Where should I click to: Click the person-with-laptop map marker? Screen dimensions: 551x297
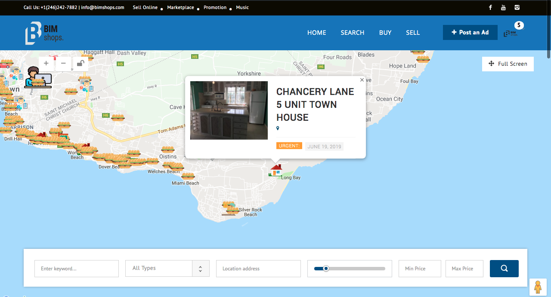[37, 77]
